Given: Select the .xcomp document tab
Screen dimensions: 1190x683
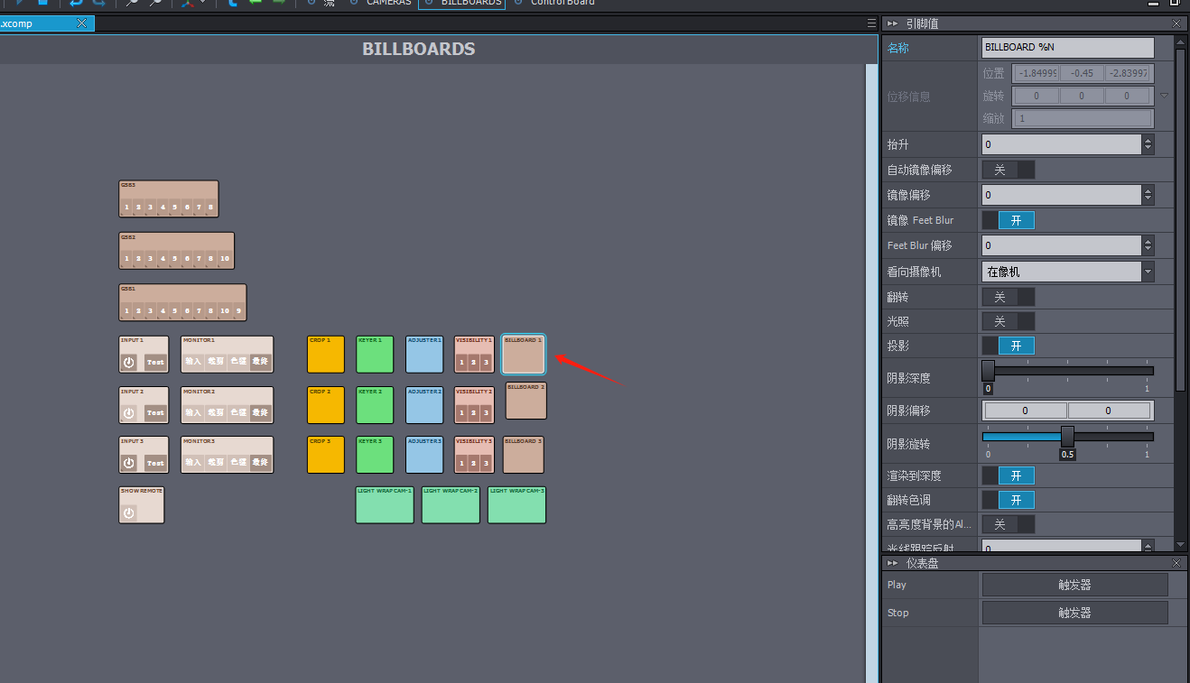Looking at the screenshot, I should 45,23.
